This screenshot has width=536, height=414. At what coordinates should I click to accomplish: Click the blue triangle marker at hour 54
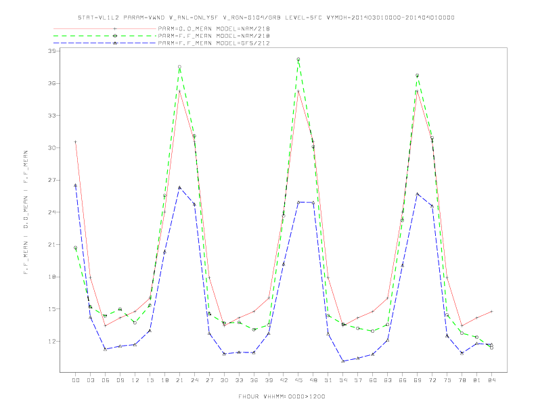[343, 361]
